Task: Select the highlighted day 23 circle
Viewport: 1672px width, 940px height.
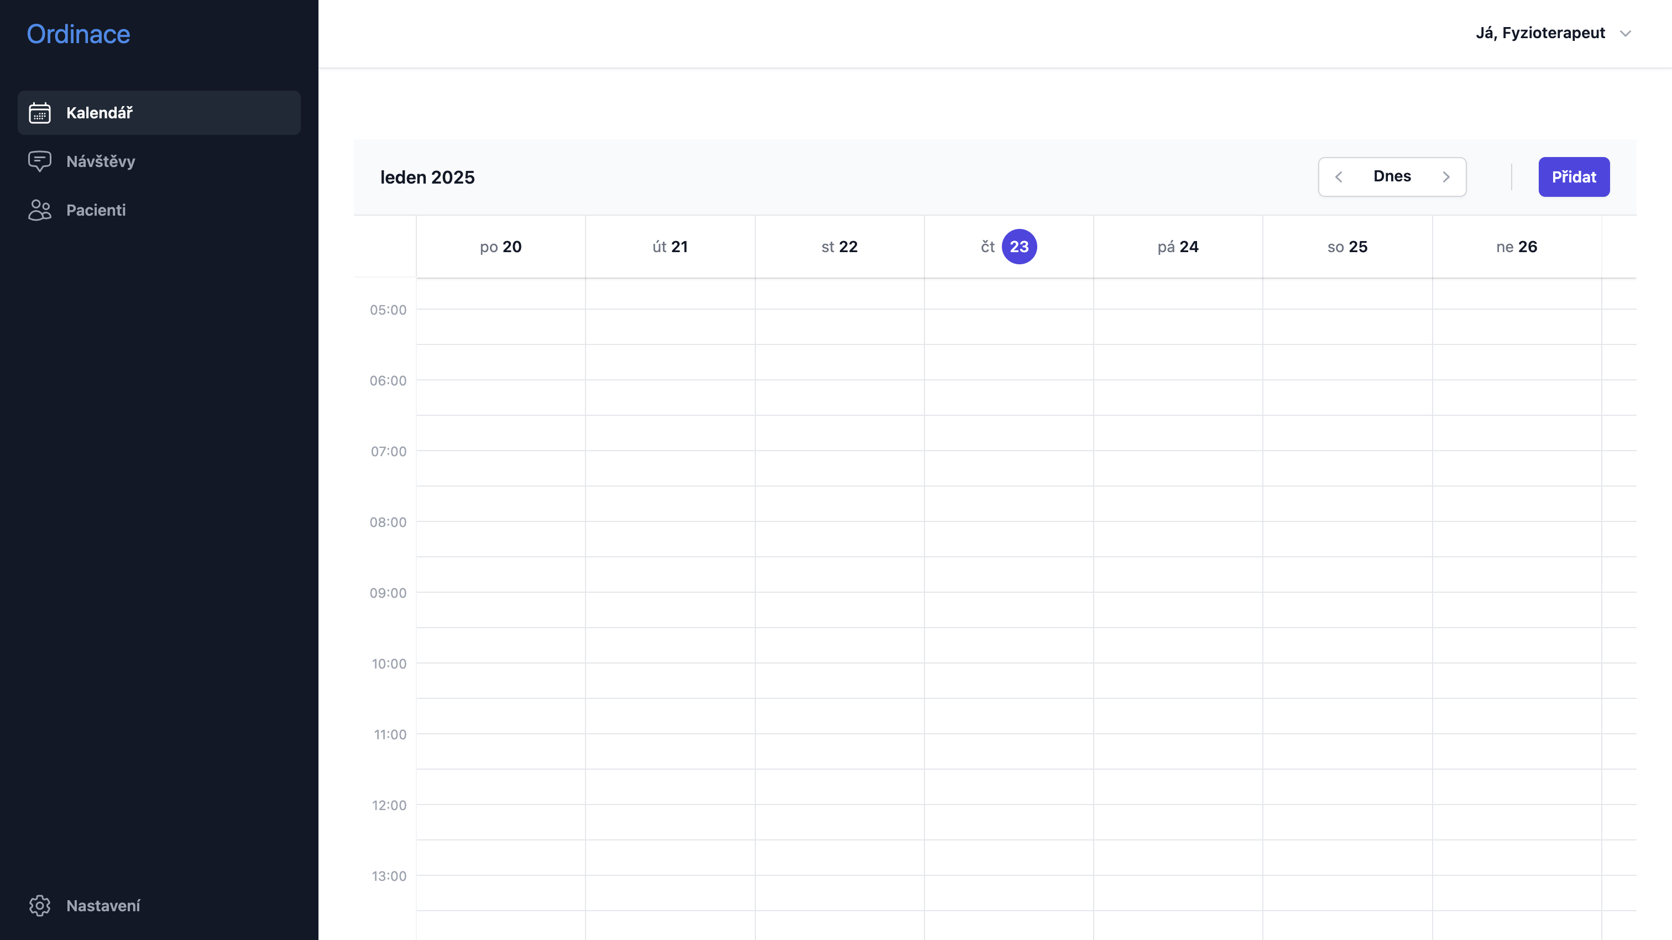Action: [1019, 247]
